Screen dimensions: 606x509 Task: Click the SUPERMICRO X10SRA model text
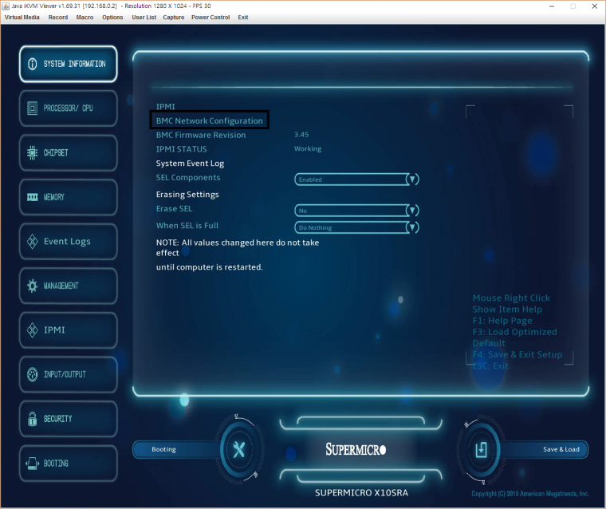pyautogui.click(x=361, y=493)
